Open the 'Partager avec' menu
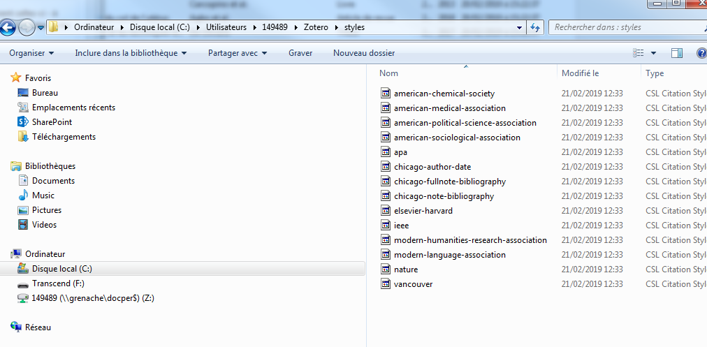 pos(238,53)
